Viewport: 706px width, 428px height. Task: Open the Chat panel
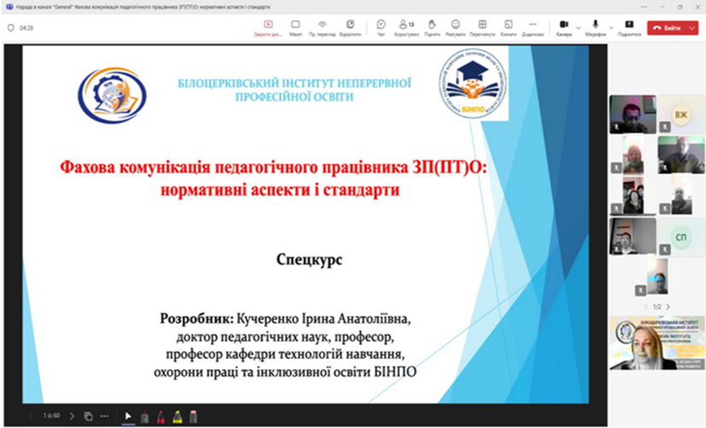click(x=381, y=27)
